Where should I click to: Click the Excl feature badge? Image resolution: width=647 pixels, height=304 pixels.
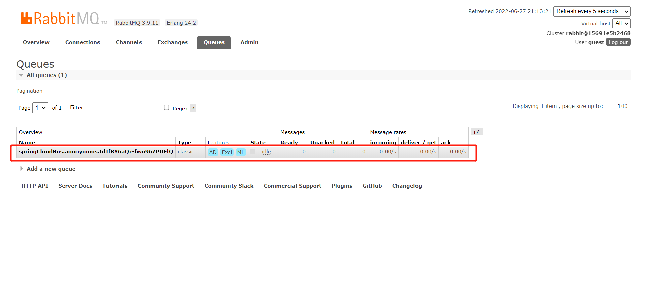227,152
